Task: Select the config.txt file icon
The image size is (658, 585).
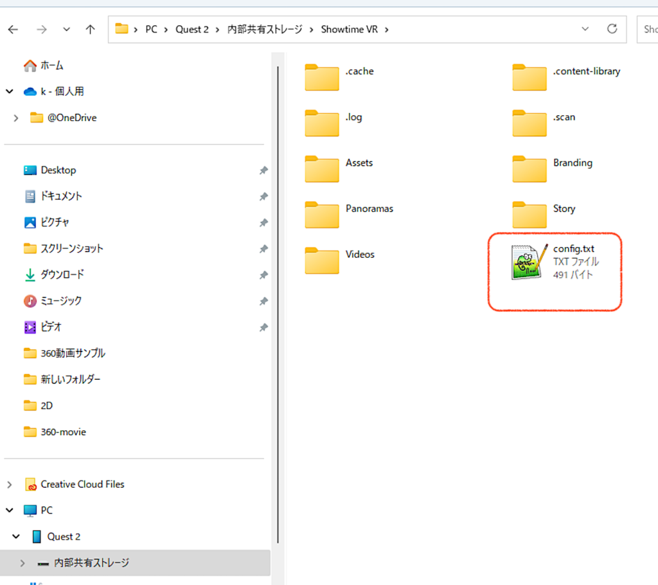Action: pyautogui.click(x=529, y=262)
